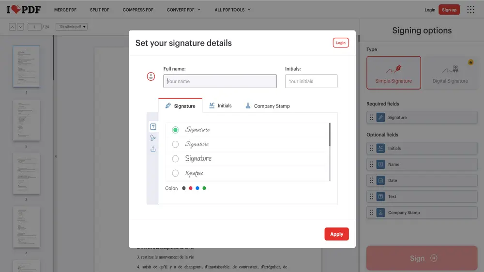Click the drag handle of Company Stamp field

pyautogui.click(x=371, y=212)
